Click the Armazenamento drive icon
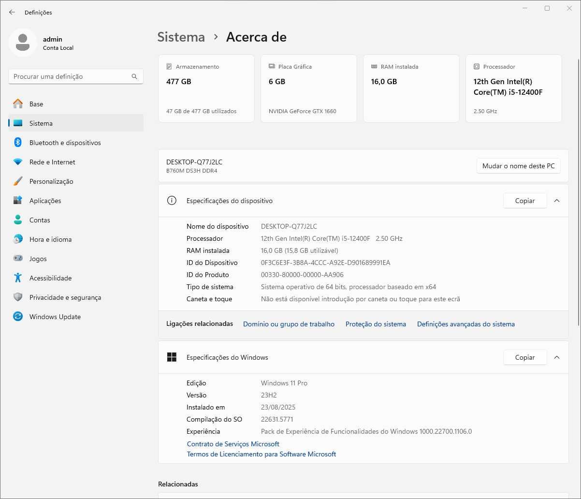The image size is (581, 499). [169, 67]
